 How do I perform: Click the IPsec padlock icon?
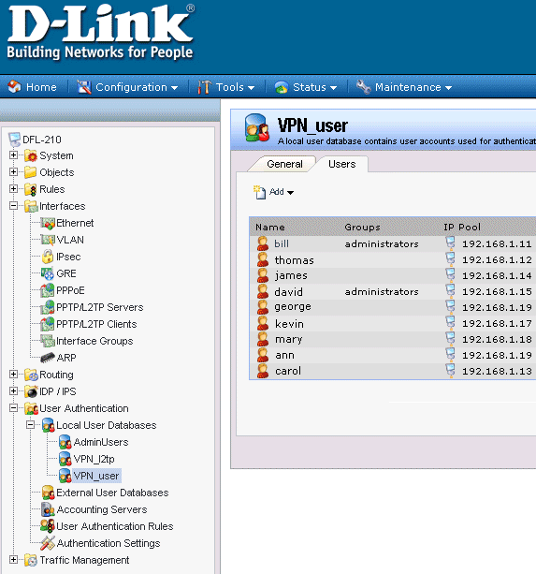48,257
